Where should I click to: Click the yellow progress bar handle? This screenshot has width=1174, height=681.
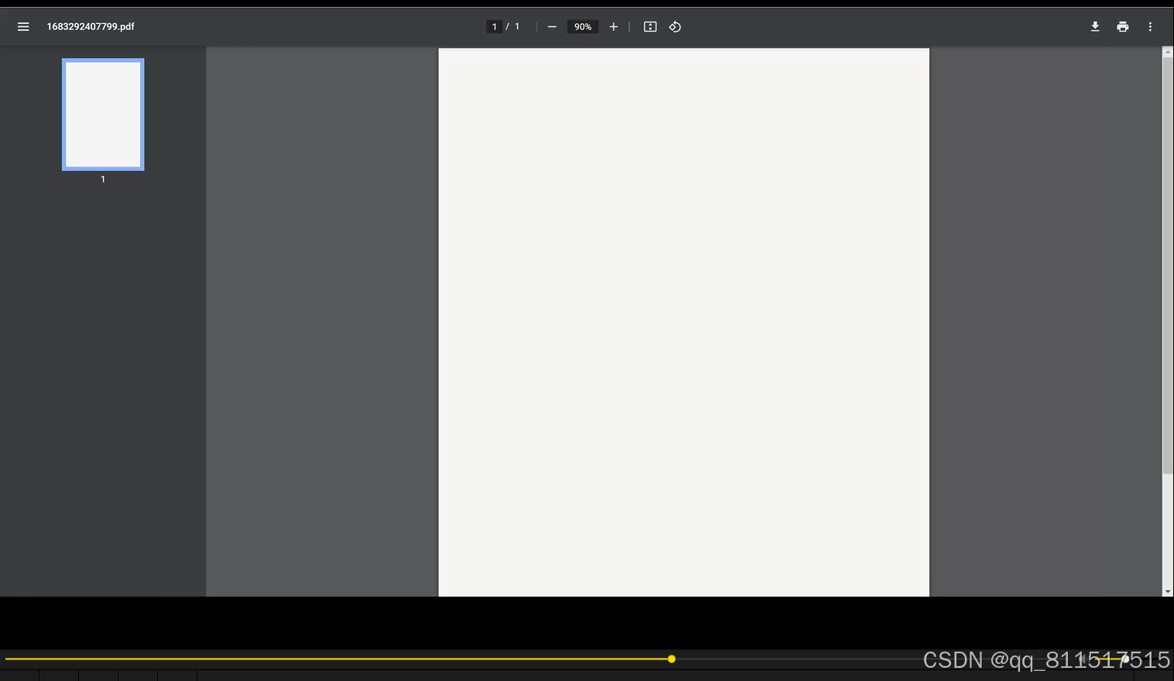coord(671,659)
